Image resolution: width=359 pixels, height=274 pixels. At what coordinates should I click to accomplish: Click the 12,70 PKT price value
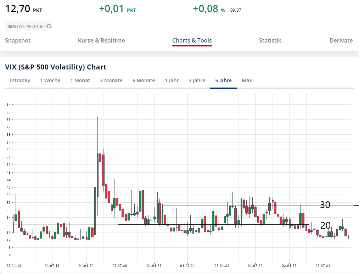[24, 9]
